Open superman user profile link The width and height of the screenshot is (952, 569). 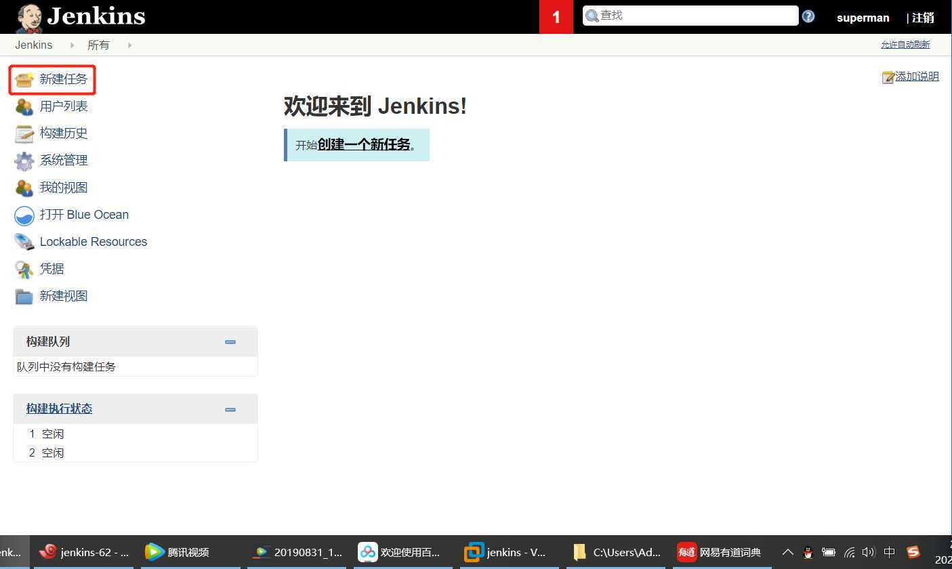click(863, 18)
